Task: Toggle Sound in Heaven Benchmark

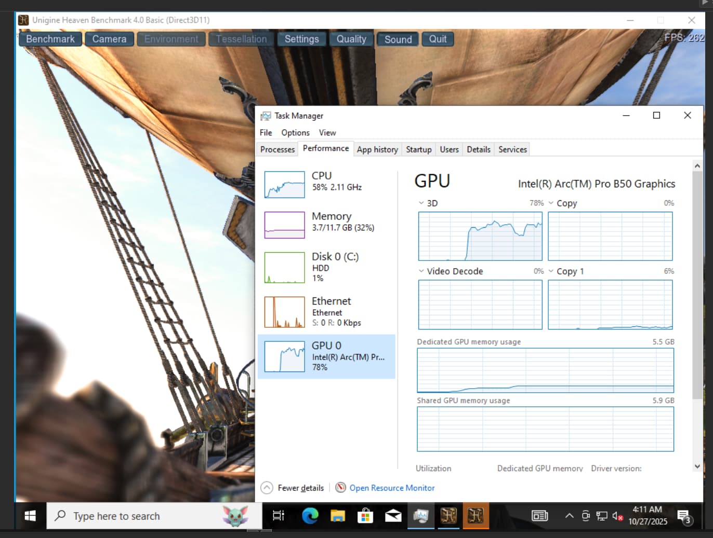Action: 398,39
